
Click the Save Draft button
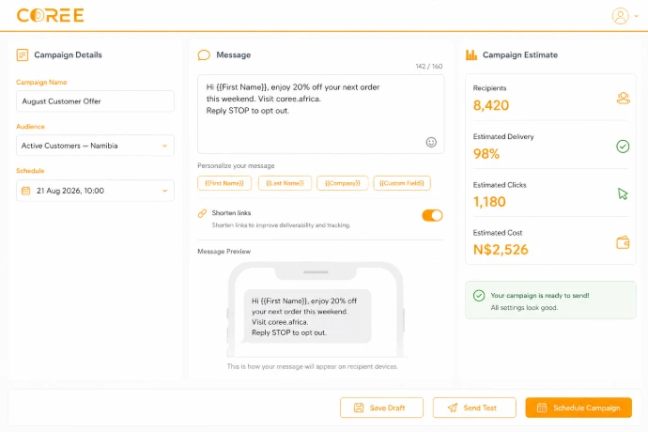[x=381, y=408]
